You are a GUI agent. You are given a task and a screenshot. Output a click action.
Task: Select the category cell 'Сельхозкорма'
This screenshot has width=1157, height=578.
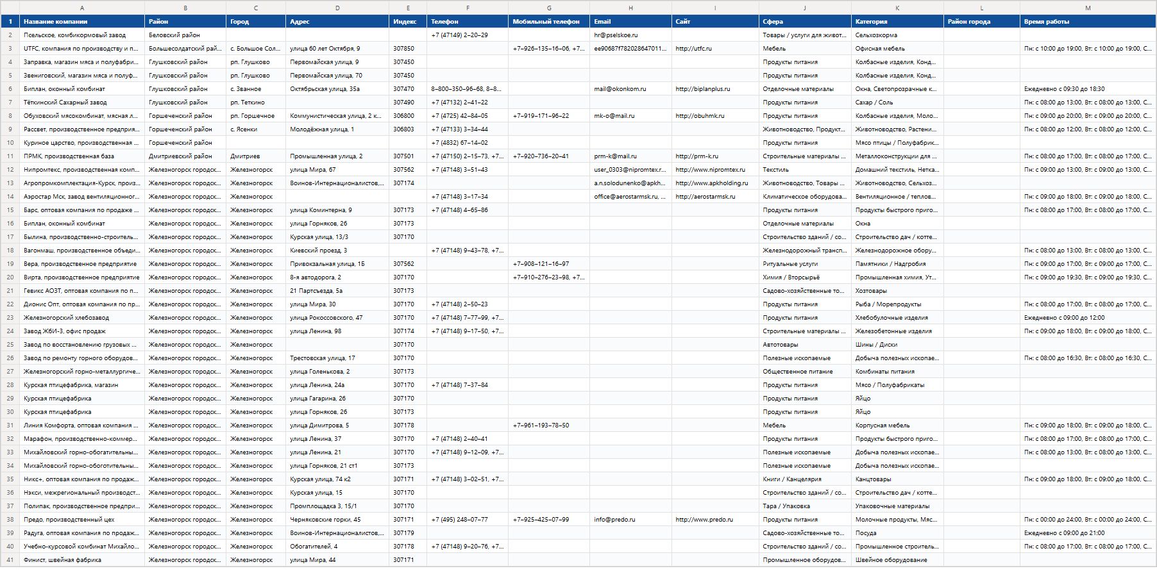(897, 35)
